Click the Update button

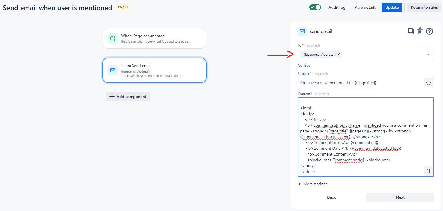pos(392,7)
